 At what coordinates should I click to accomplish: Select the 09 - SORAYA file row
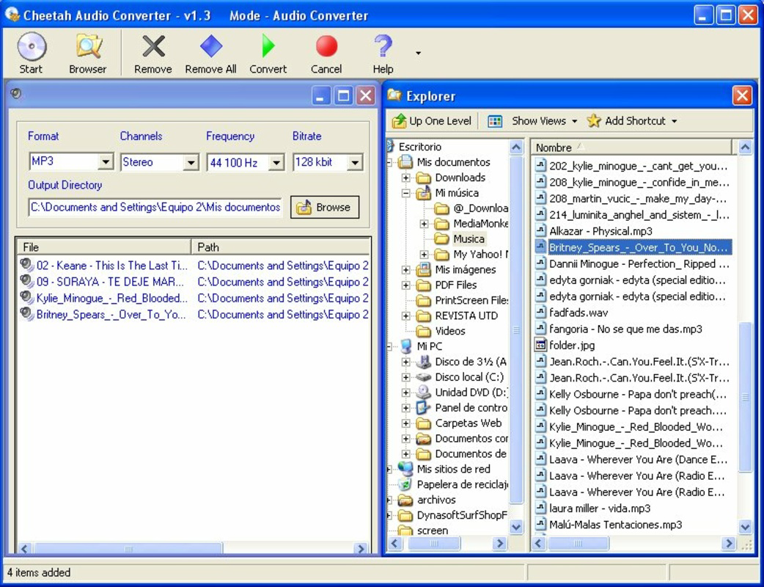pyautogui.click(x=194, y=282)
